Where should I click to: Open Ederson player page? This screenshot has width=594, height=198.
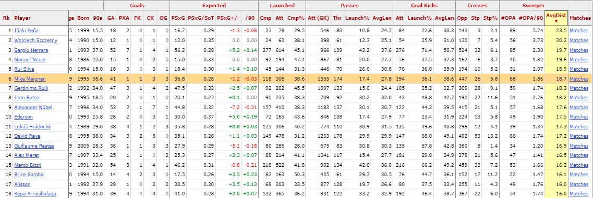[23, 117]
